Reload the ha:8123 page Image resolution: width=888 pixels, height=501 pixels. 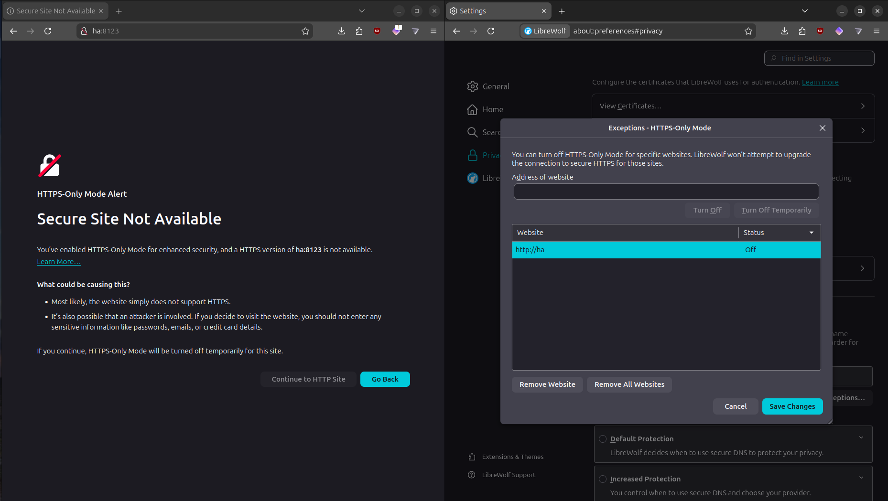[48, 31]
